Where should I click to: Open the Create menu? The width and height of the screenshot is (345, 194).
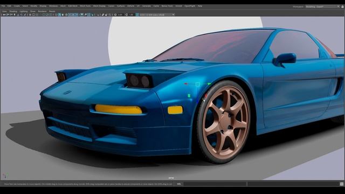pos(17,6)
